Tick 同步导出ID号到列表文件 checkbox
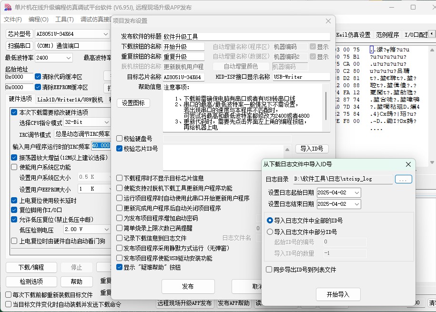Viewport: 436px width, 312px height. pyautogui.click(x=269, y=270)
